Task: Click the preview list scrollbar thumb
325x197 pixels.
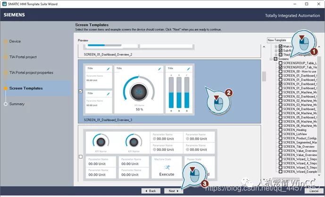Action: point(264,77)
